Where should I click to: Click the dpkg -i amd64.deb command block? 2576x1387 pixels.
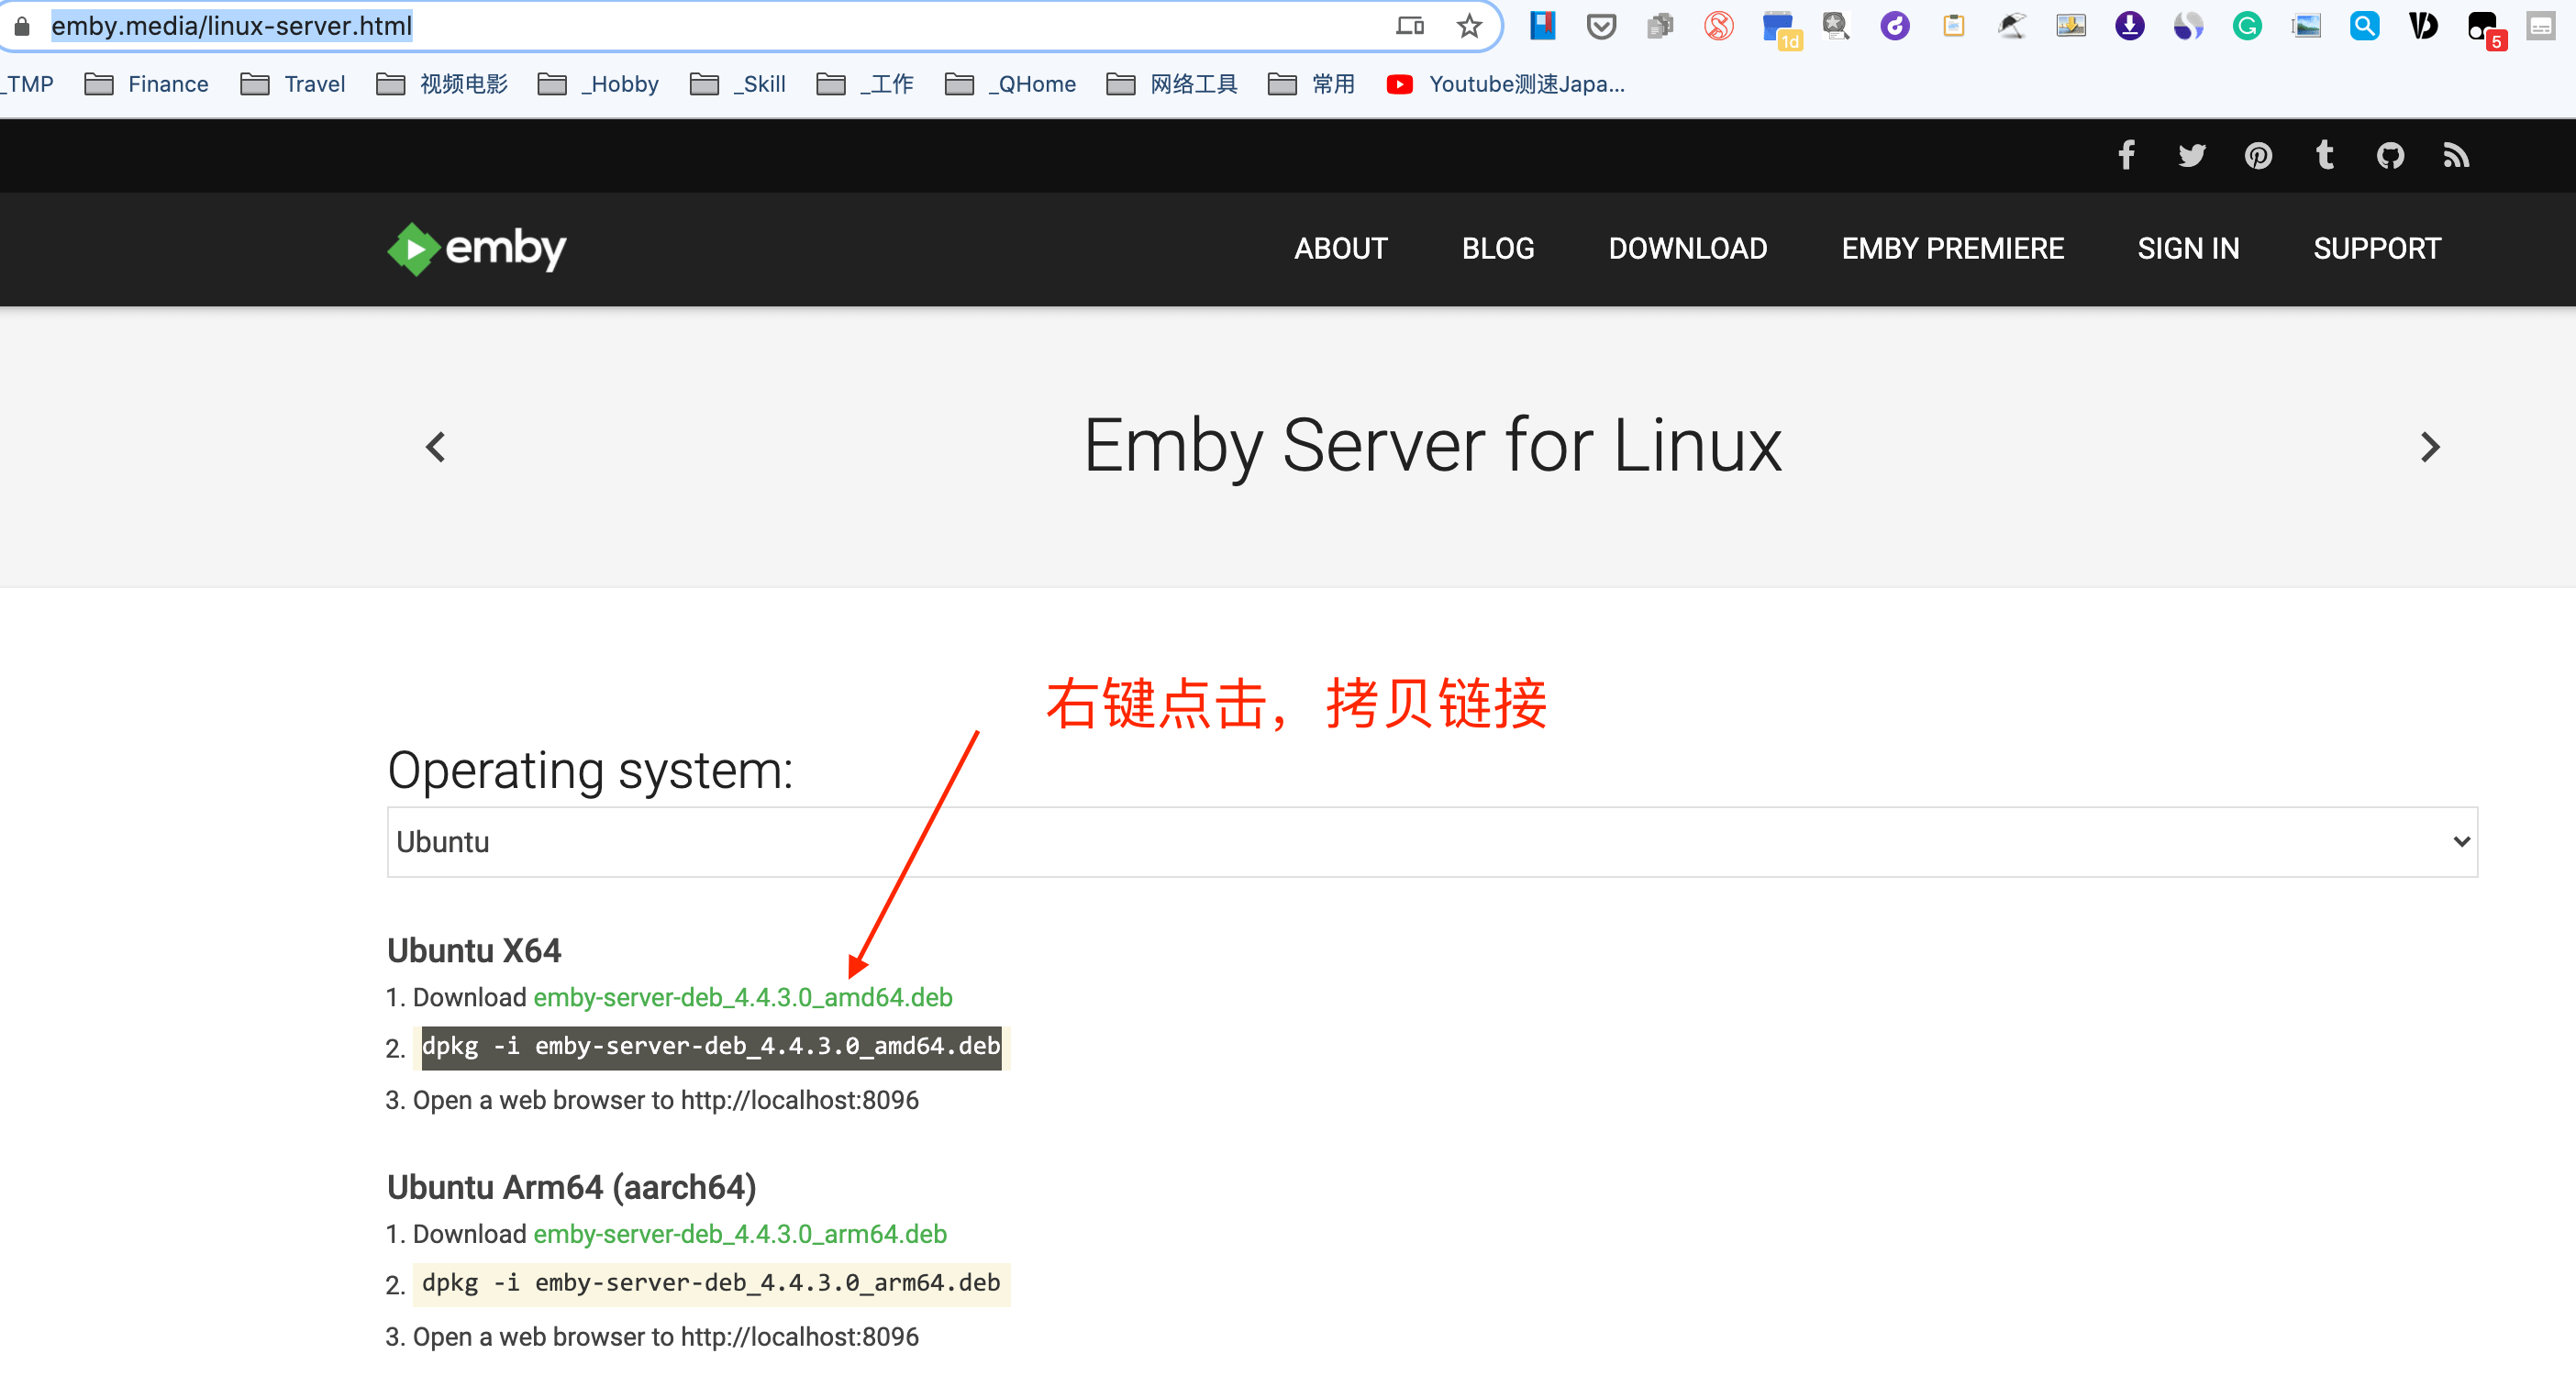[x=711, y=1047]
